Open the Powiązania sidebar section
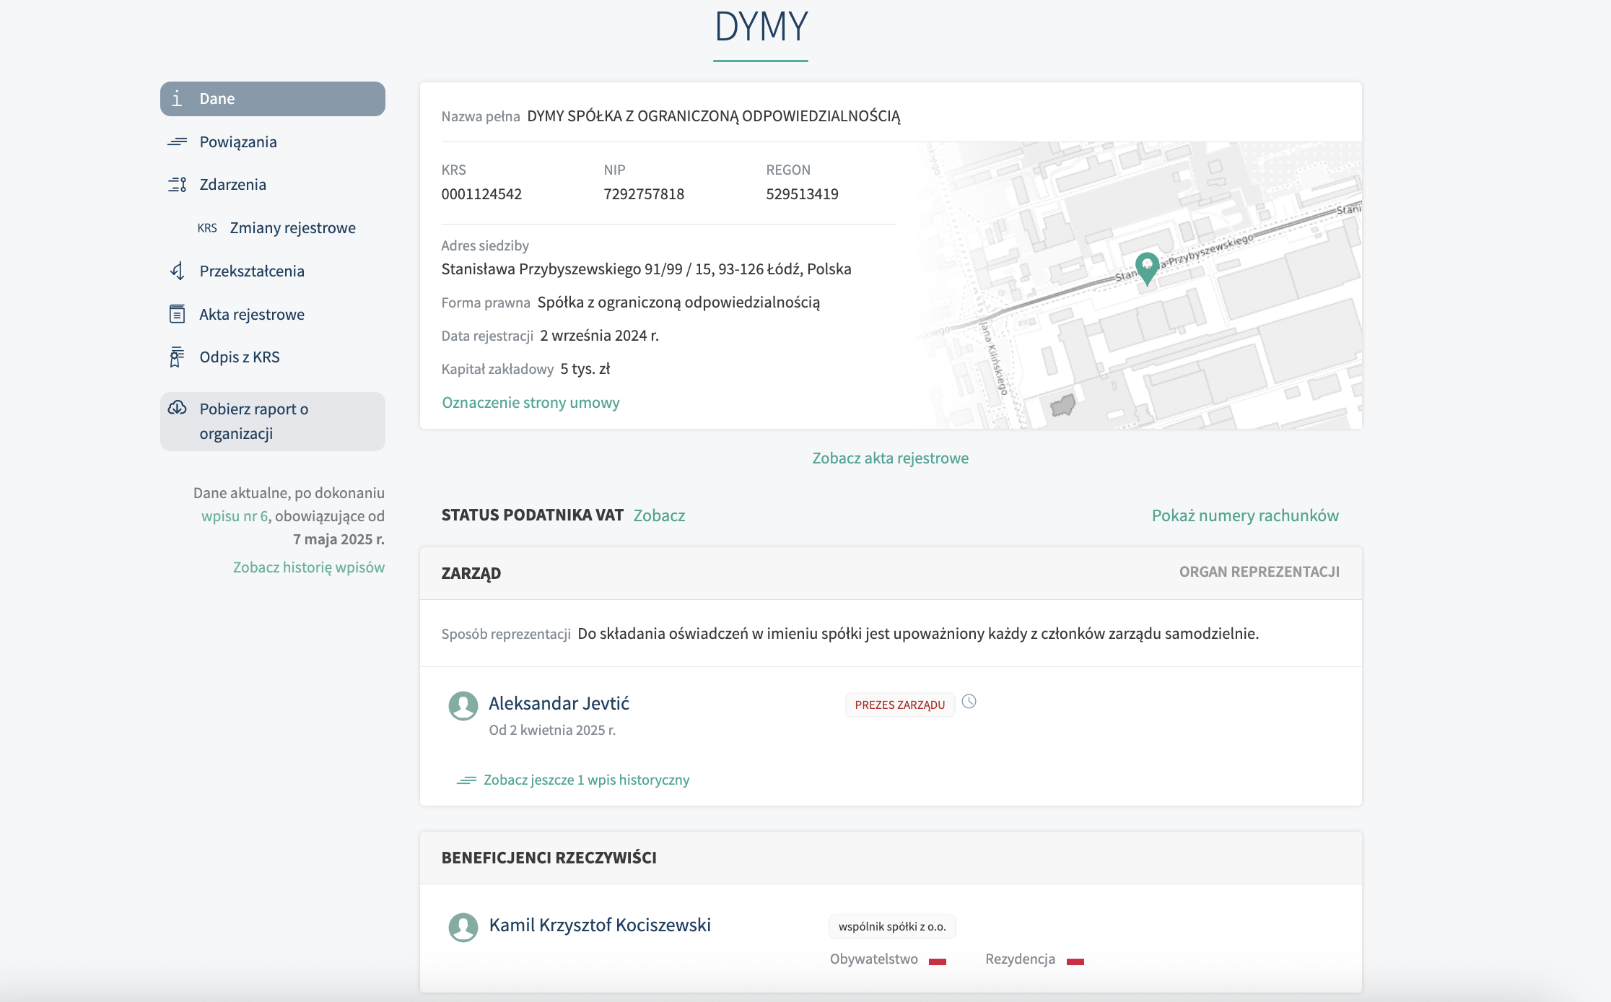 click(x=238, y=141)
